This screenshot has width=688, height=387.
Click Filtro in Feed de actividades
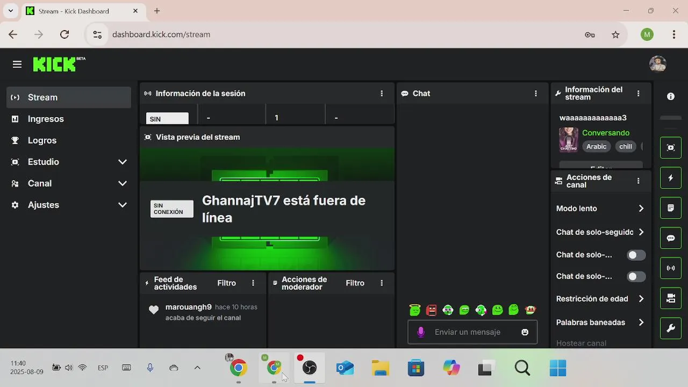(226, 283)
